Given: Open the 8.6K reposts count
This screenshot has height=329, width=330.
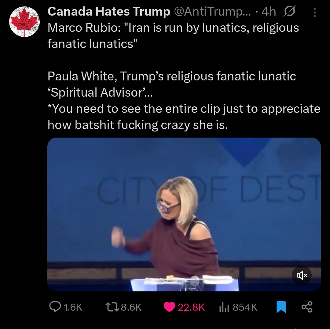Looking at the screenshot, I should click(131, 307).
